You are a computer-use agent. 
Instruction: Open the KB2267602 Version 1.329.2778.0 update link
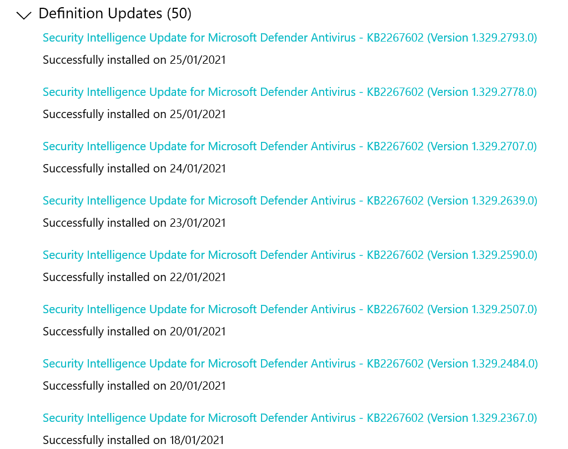[x=289, y=92]
